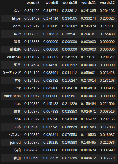The image size is (118, 164).
Task: Select the いる row label
Action: 18,127
